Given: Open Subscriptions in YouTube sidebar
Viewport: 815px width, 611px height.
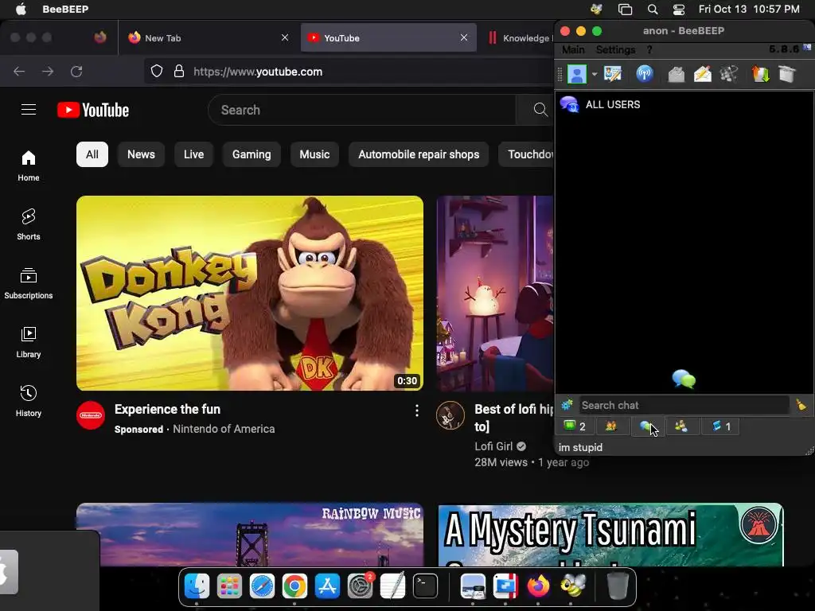Looking at the screenshot, I should pyautogui.click(x=28, y=283).
